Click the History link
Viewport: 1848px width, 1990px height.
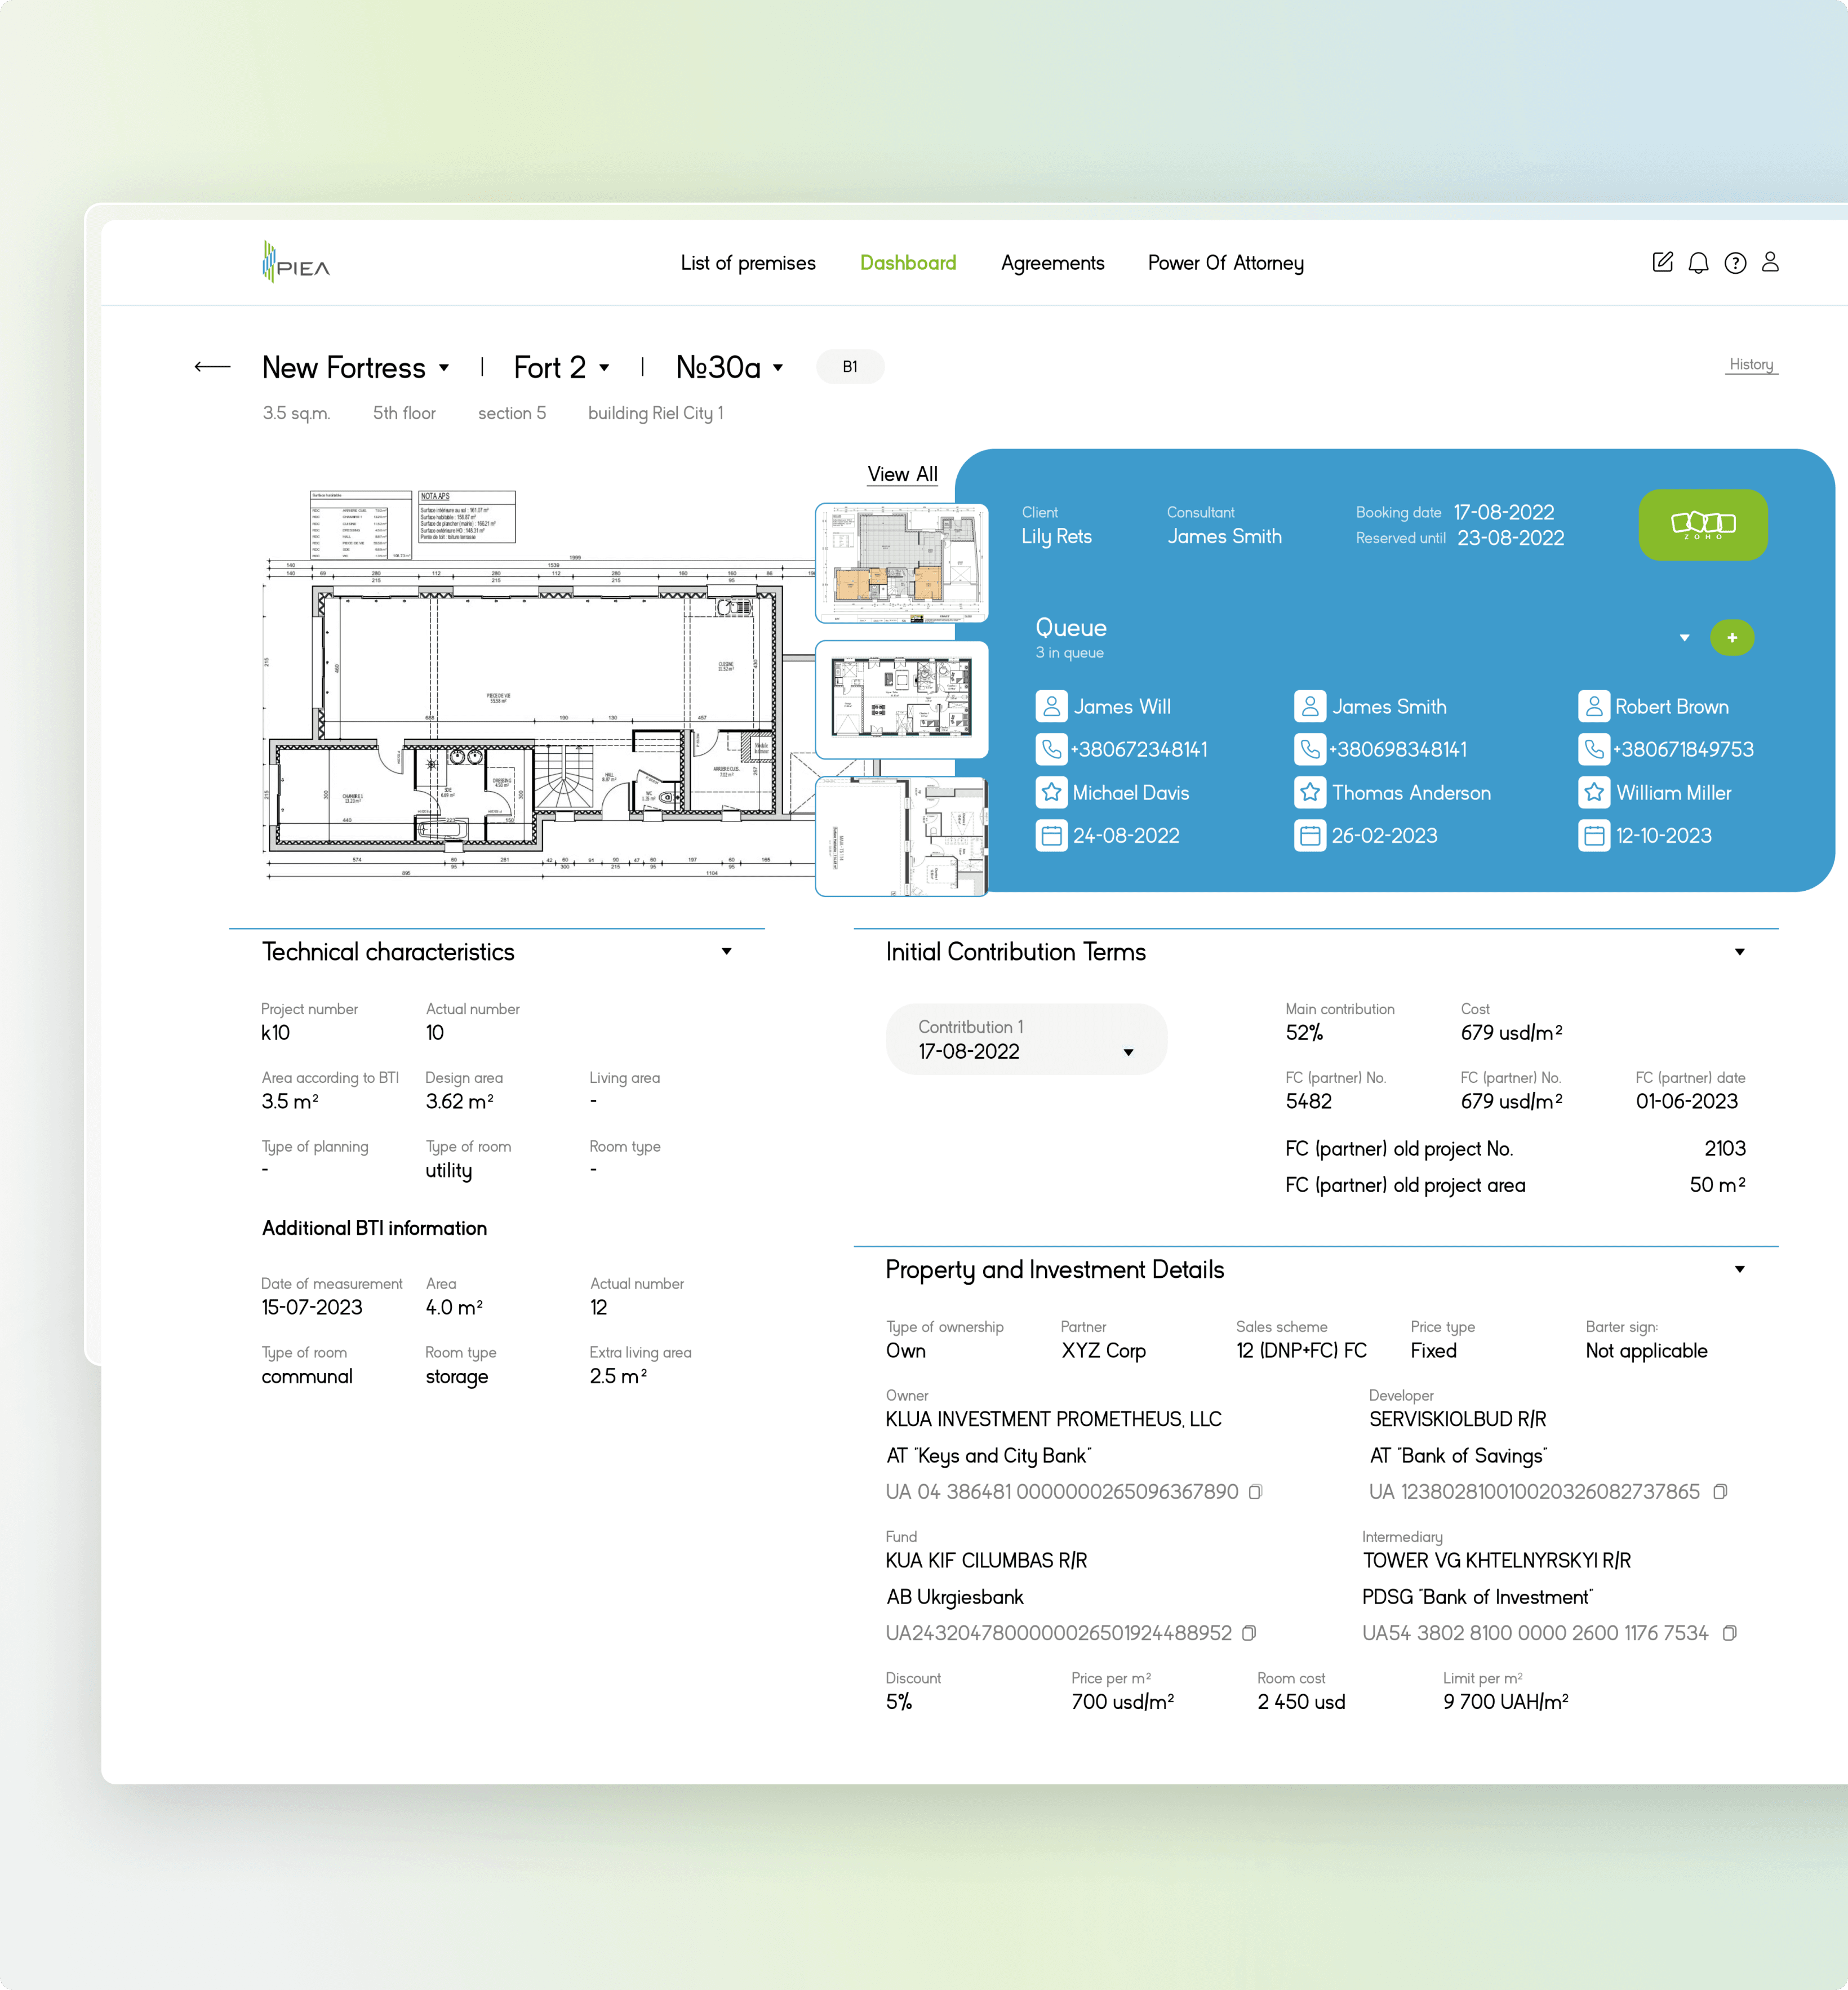click(x=1752, y=365)
